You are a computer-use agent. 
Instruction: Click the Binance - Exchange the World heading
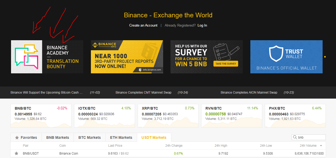(x=168, y=15)
